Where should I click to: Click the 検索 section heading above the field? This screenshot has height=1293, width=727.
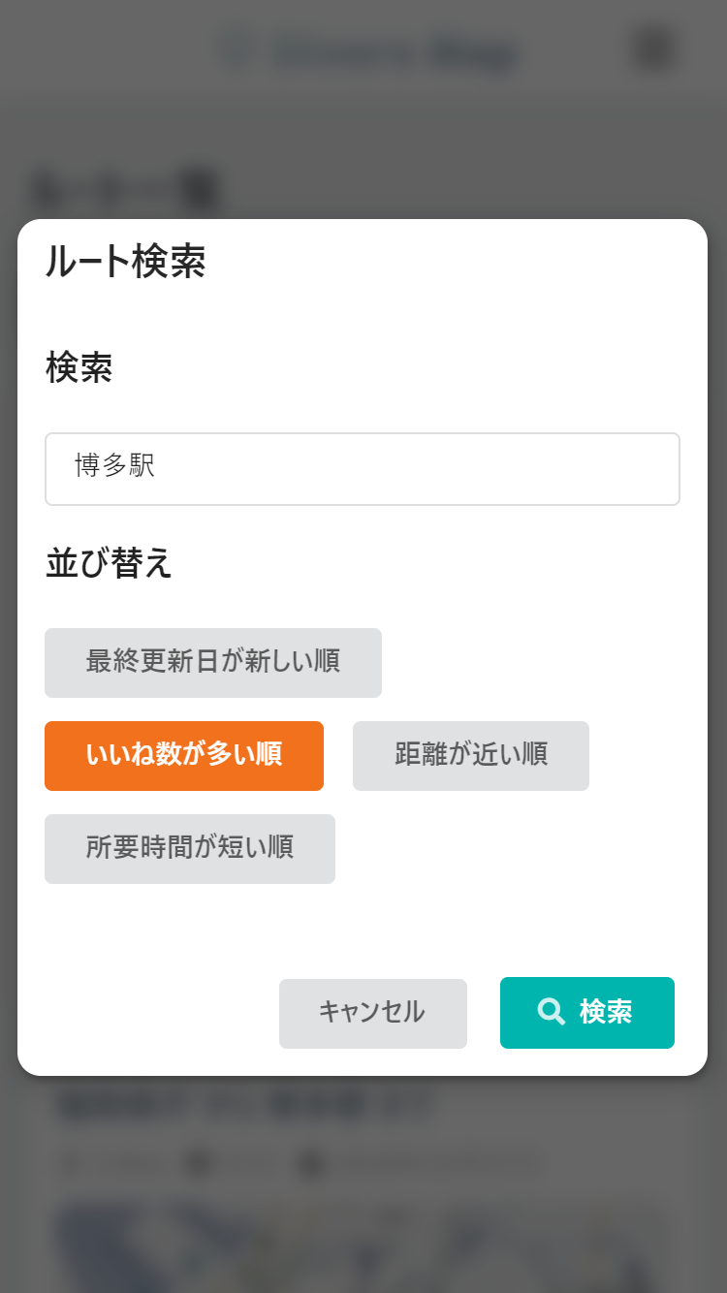(x=79, y=368)
